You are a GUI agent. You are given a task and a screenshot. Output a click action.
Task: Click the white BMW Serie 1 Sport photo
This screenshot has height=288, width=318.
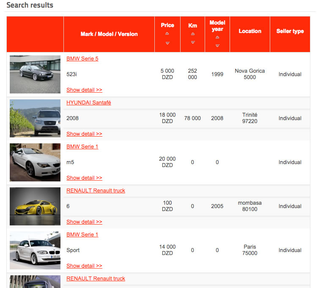(35, 250)
